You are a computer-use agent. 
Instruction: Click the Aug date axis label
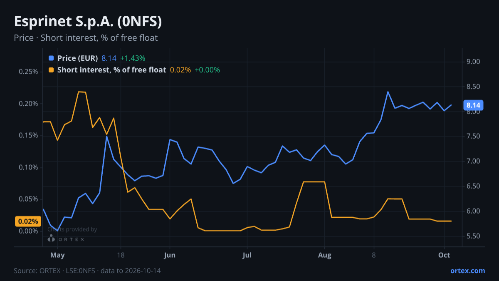(325, 255)
